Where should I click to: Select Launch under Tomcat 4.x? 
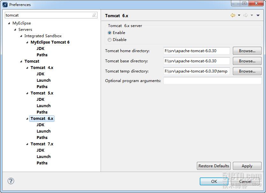43,80
